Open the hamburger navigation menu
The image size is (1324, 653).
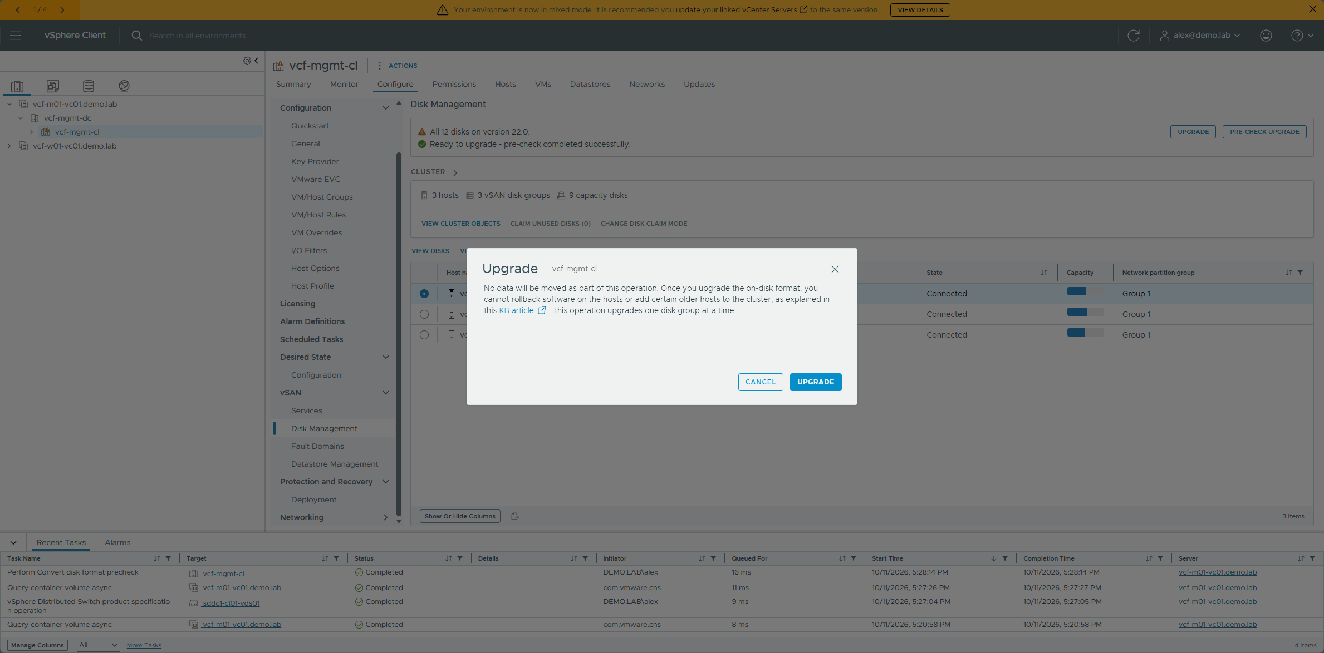[x=16, y=36]
